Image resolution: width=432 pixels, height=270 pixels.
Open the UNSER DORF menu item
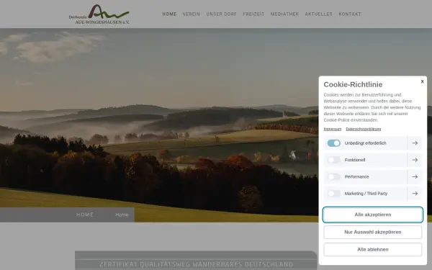(x=222, y=14)
